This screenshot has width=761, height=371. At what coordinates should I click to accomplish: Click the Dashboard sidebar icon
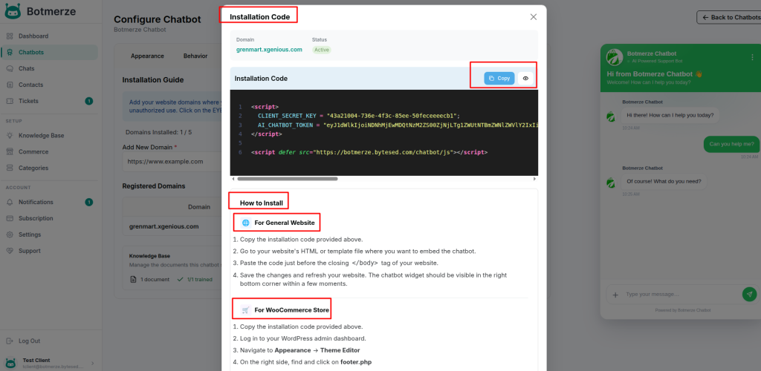10,36
